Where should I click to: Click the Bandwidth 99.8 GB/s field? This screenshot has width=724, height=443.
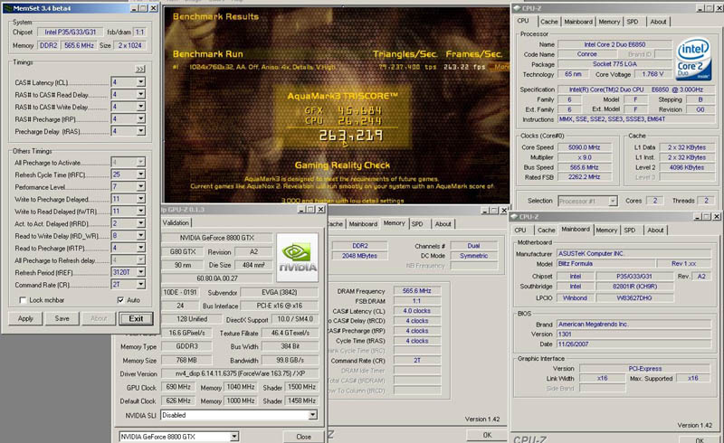(290, 360)
